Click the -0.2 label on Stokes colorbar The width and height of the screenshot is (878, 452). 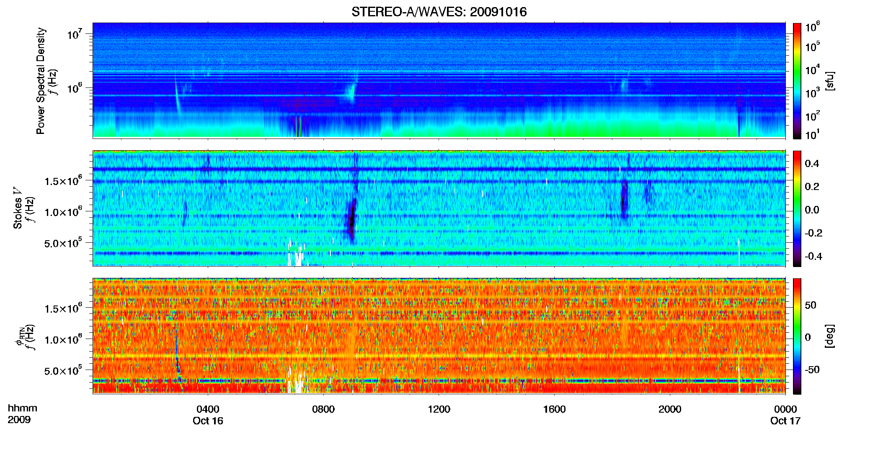click(x=813, y=233)
